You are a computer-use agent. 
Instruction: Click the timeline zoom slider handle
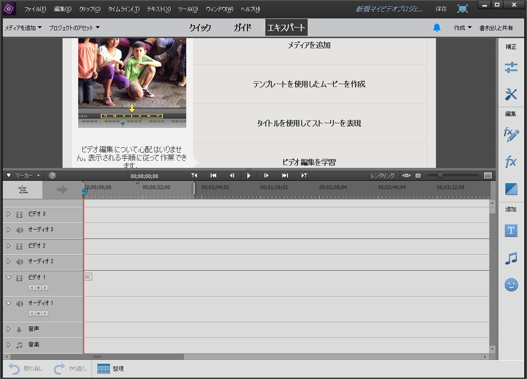(440, 175)
